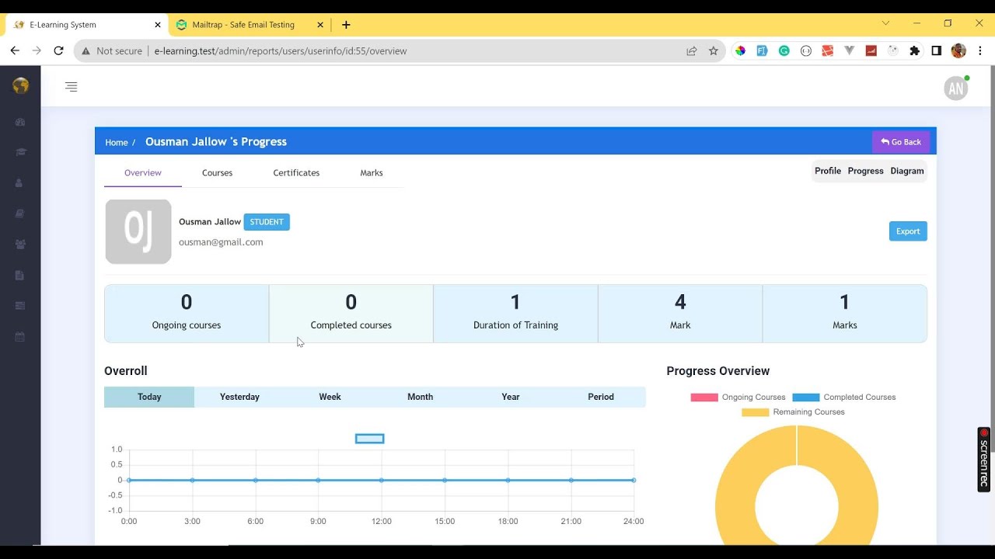Image resolution: width=995 pixels, height=559 pixels.
Task: Open the list rows icon in sidebar
Action: coord(20,306)
